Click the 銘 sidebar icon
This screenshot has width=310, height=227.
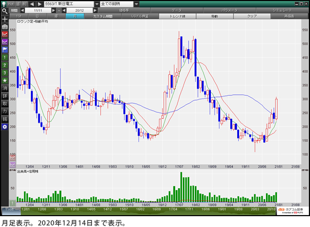point(5,119)
